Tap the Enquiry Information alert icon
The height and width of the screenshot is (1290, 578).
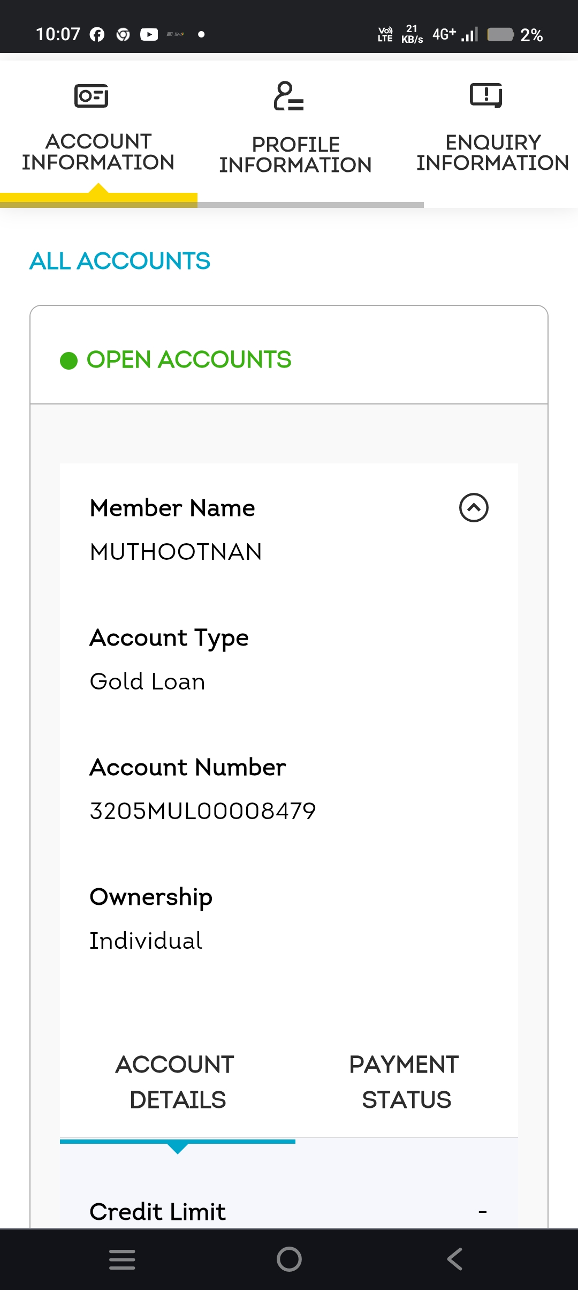(x=486, y=95)
